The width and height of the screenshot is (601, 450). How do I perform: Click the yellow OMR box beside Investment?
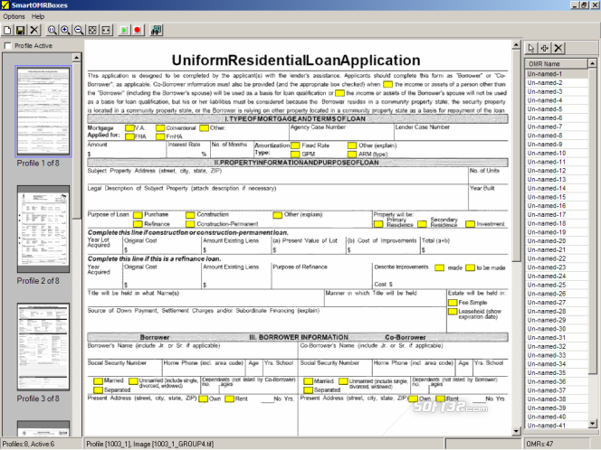tap(471, 224)
